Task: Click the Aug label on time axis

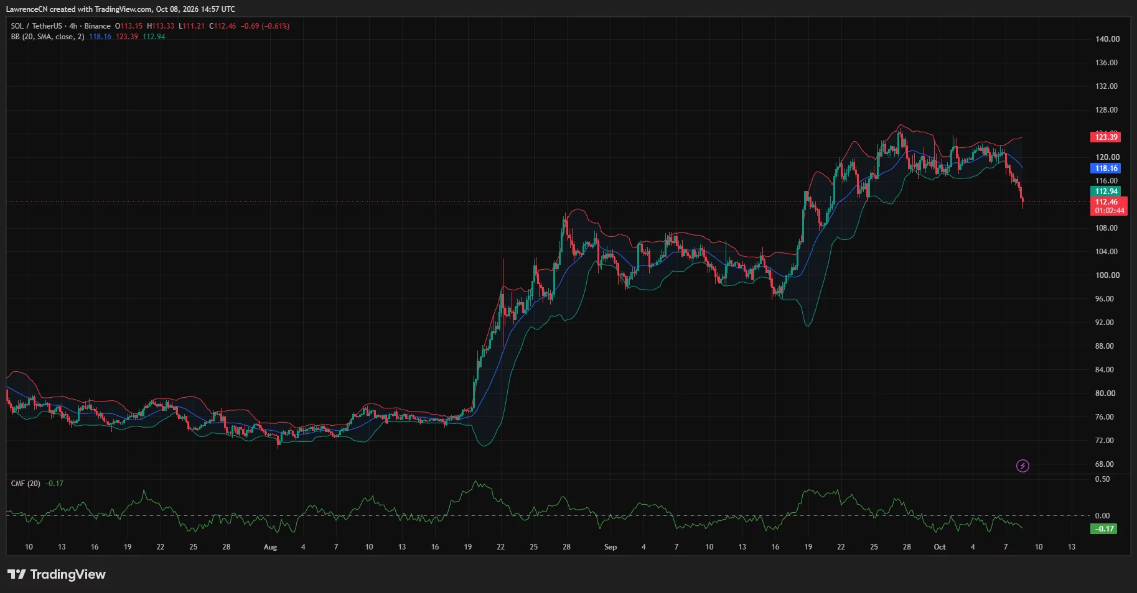Action: (270, 548)
